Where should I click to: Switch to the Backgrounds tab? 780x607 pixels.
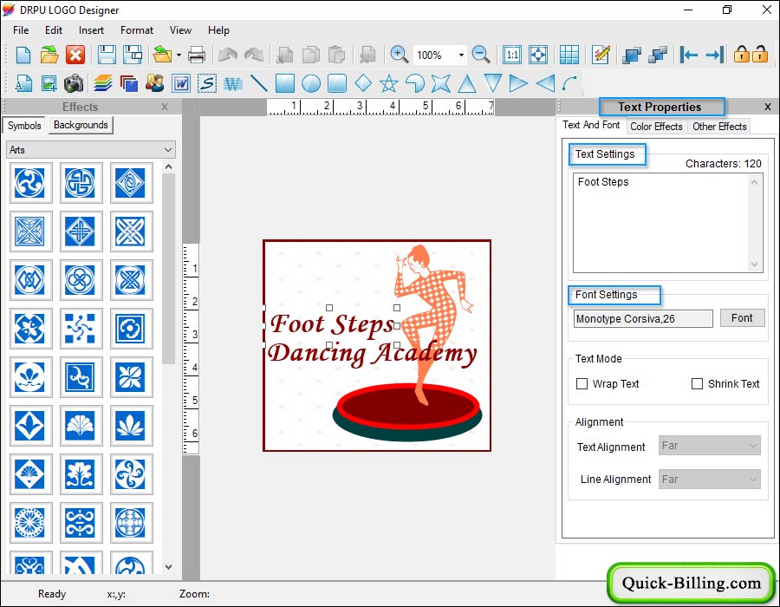81,125
